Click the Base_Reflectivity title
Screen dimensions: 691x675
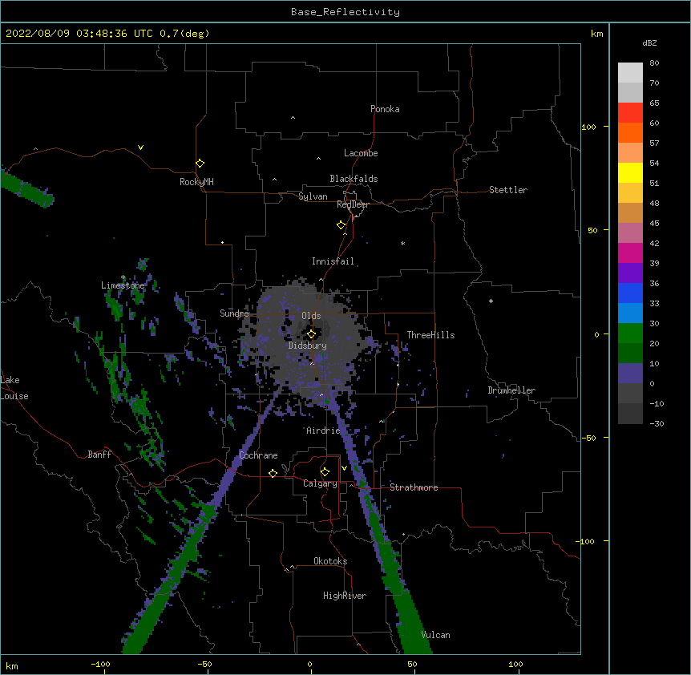[345, 12]
